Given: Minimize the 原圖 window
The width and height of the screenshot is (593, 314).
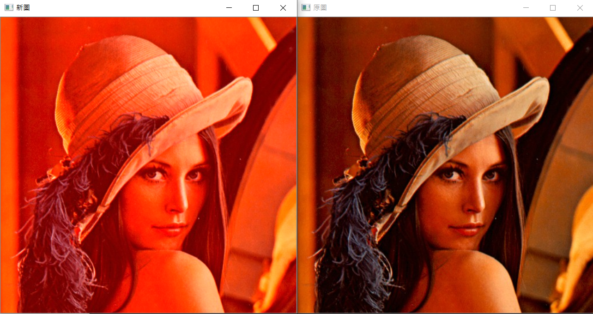Looking at the screenshot, I should click(526, 8).
